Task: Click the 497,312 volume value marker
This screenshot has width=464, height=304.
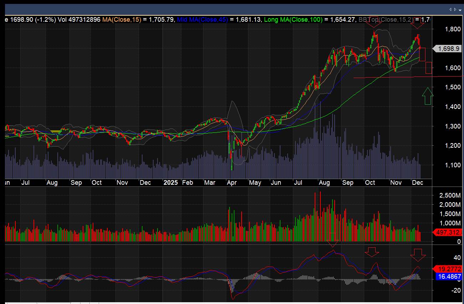Action: coord(448,232)
